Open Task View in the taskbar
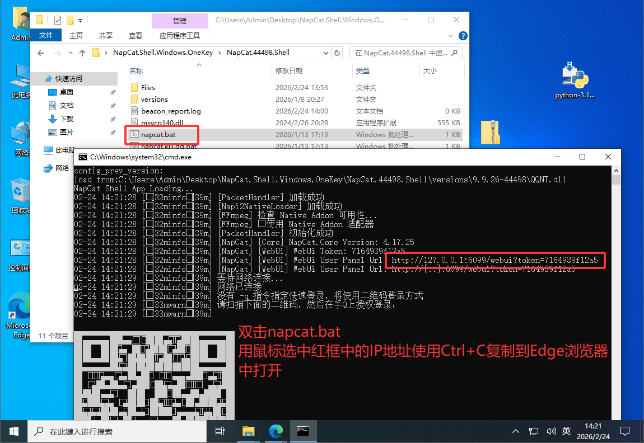The height and width of the screenshot is (443, 644). [220, 431]
